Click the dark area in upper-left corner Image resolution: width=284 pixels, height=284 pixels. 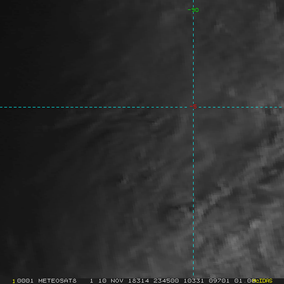click(x=19, y=19)
